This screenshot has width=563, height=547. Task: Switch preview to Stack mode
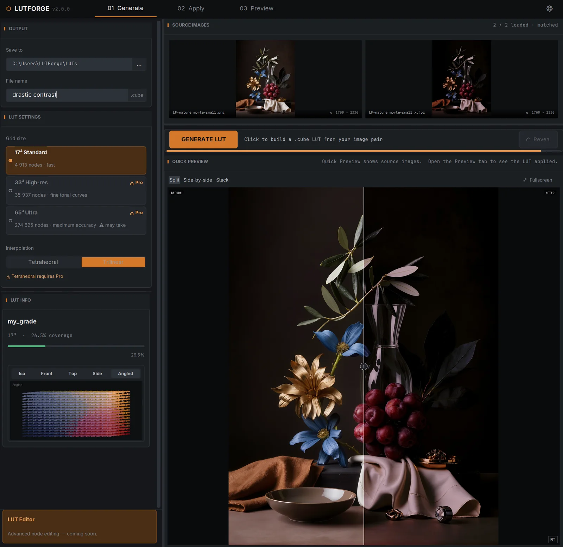tap(222, 180)
